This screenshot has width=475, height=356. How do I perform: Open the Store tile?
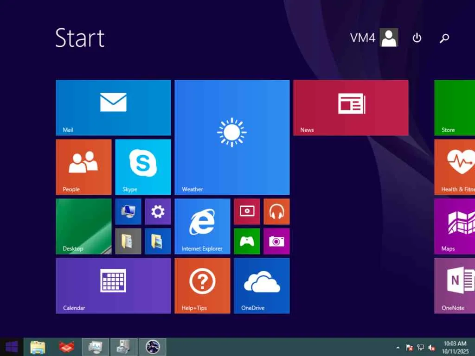point(455,108)
